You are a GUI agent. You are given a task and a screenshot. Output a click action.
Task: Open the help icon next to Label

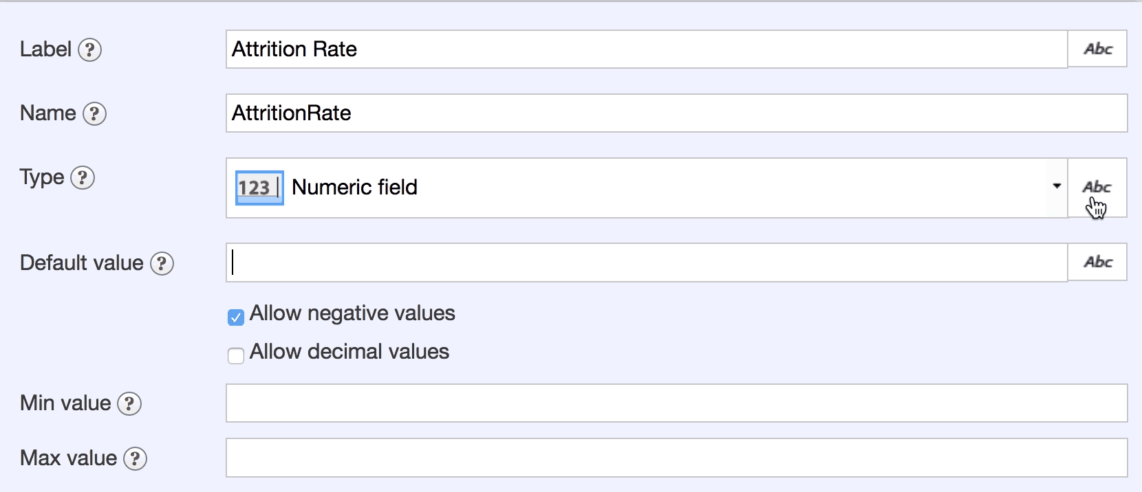pyautogui.click(x=89, y=50)
